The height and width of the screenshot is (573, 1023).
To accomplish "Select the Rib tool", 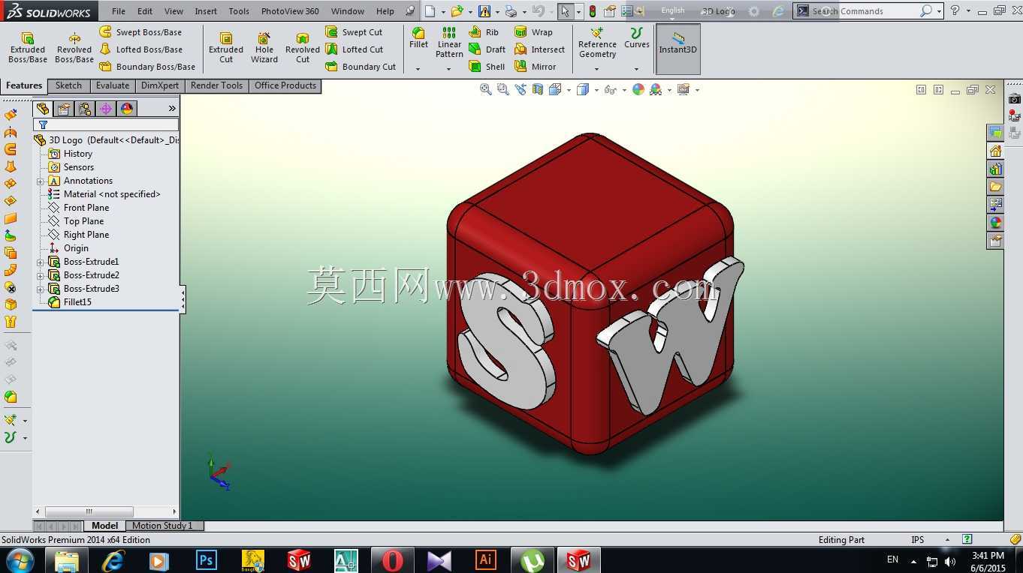I will coord(484,32).
